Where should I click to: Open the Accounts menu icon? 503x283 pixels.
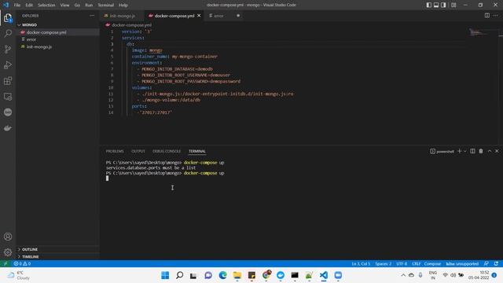[x=8, y=237]
